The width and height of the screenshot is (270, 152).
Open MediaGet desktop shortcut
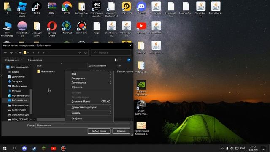click(67, 27)
